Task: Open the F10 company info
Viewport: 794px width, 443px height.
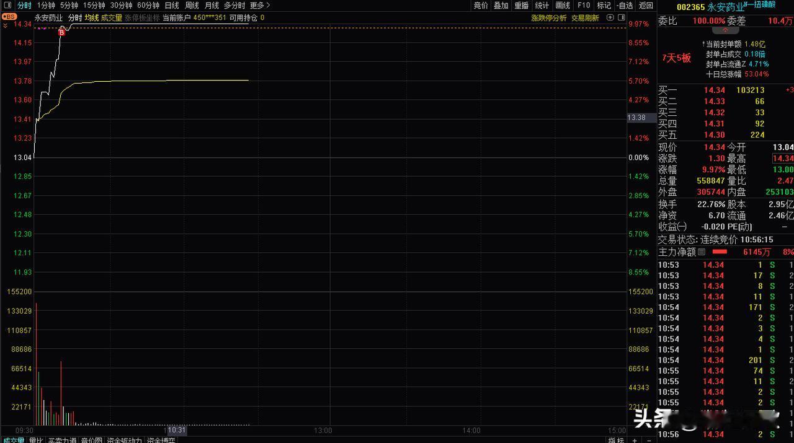Action: point(584,6)
